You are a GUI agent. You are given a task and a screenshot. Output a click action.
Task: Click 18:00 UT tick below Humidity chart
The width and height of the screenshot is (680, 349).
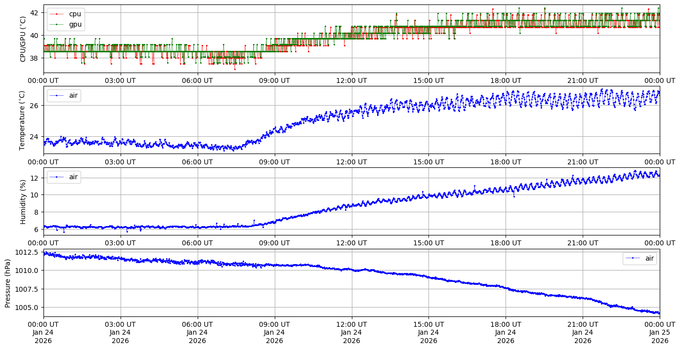506,243
